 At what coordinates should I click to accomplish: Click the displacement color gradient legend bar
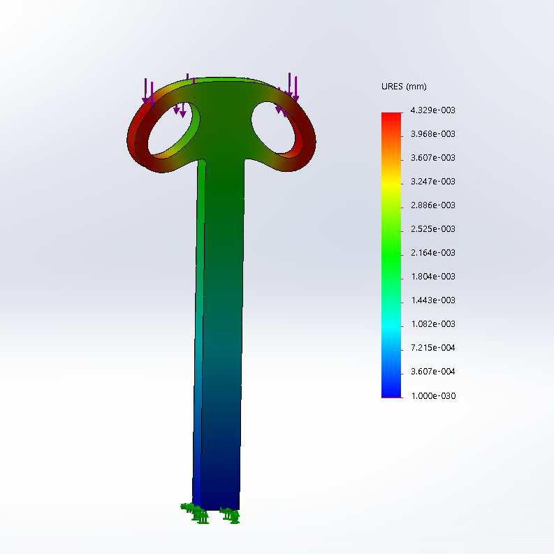(x=391, y=255)
